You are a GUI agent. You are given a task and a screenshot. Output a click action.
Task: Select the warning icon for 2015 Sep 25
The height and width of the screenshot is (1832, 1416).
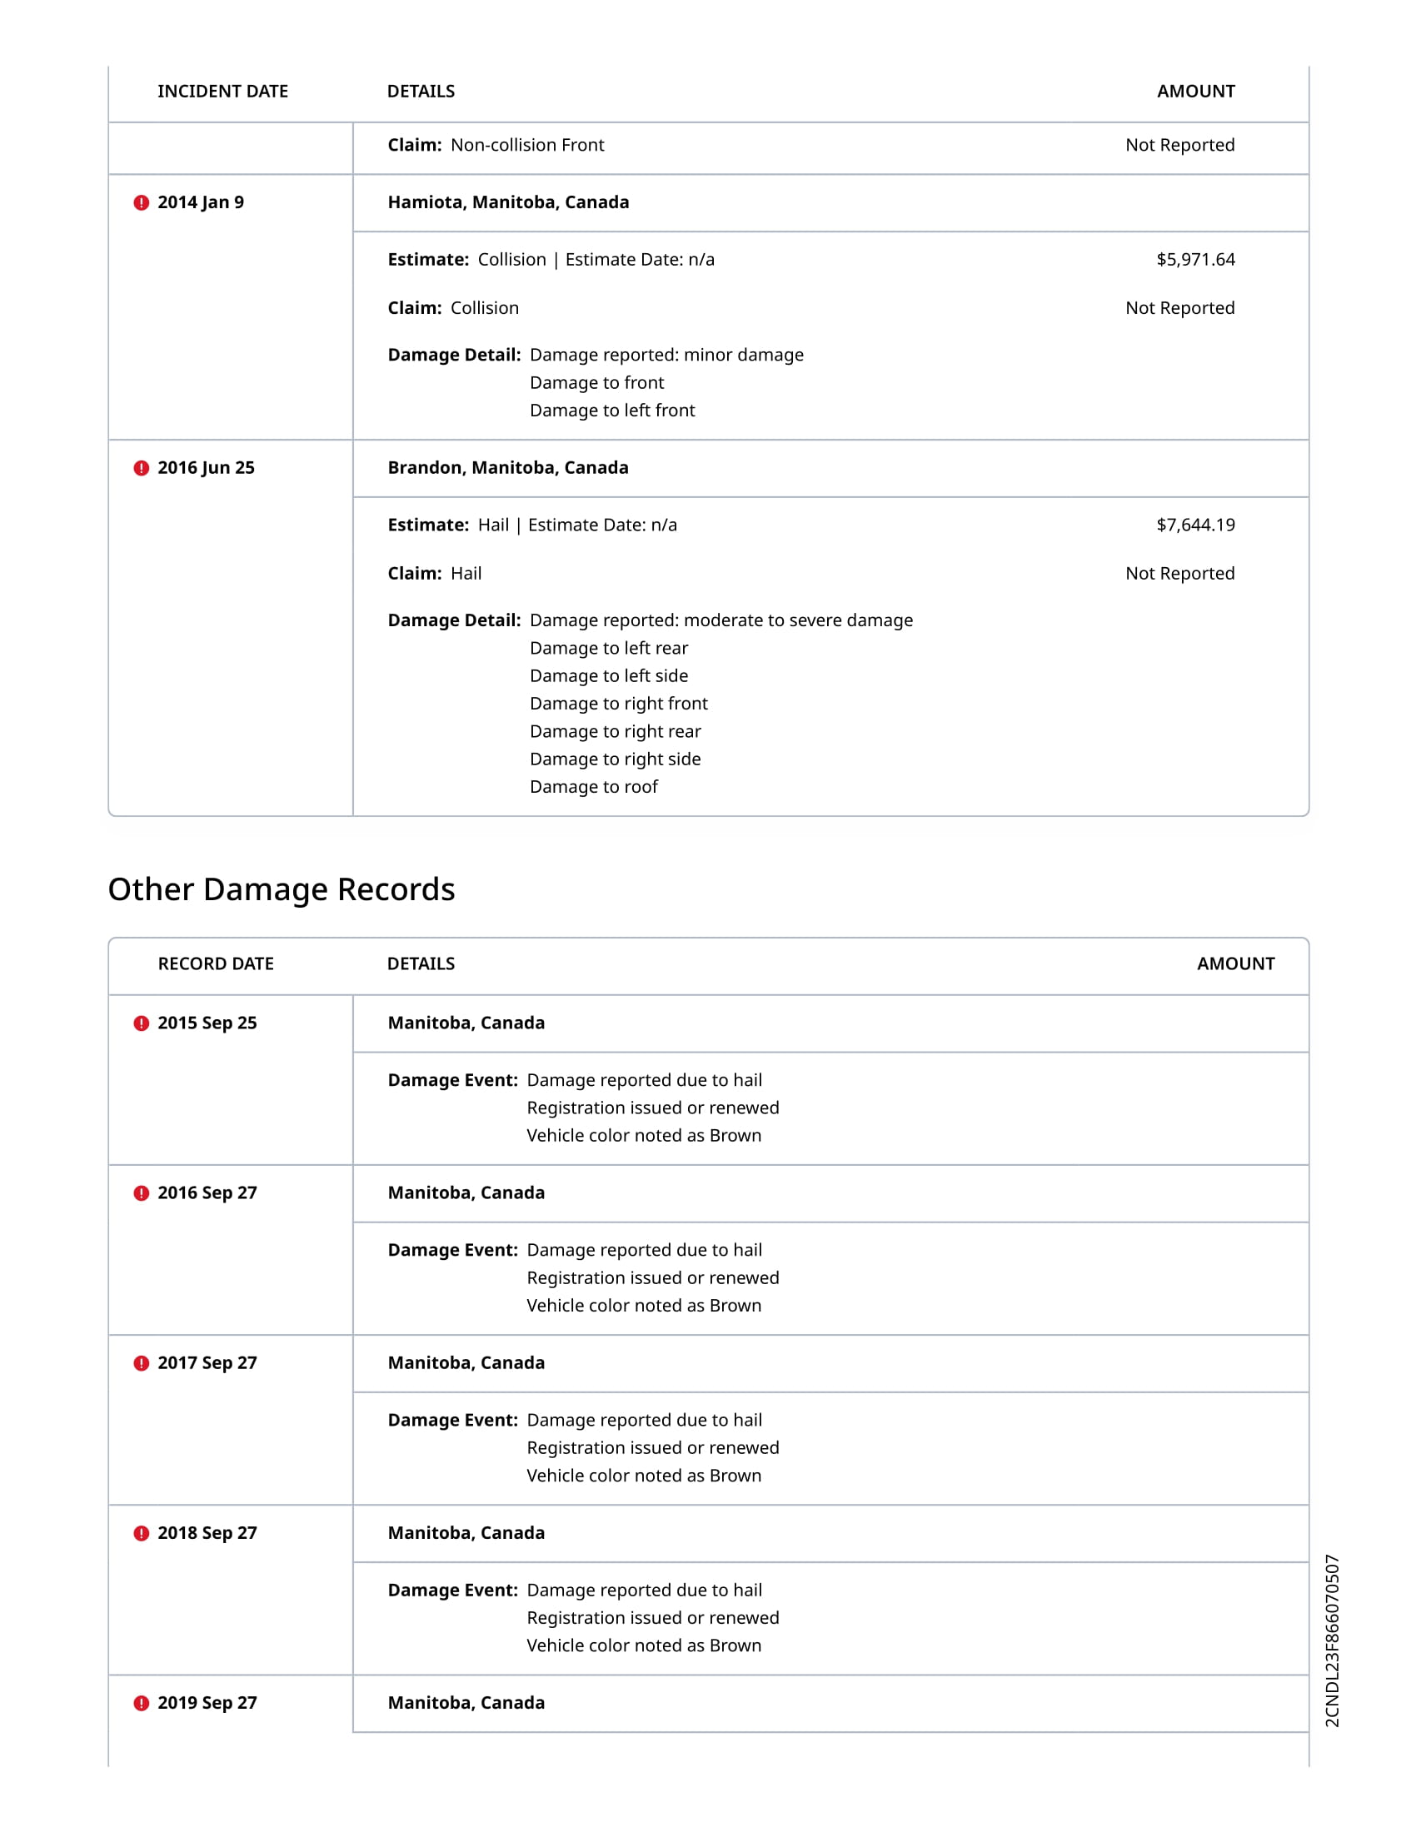[141, 1023]
